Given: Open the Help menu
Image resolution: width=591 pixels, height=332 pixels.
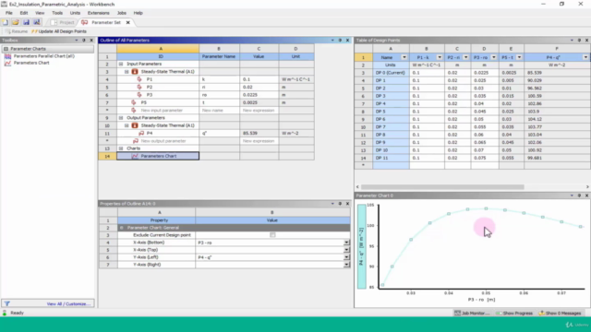Looking at the screenshot, I should (138, 13).
